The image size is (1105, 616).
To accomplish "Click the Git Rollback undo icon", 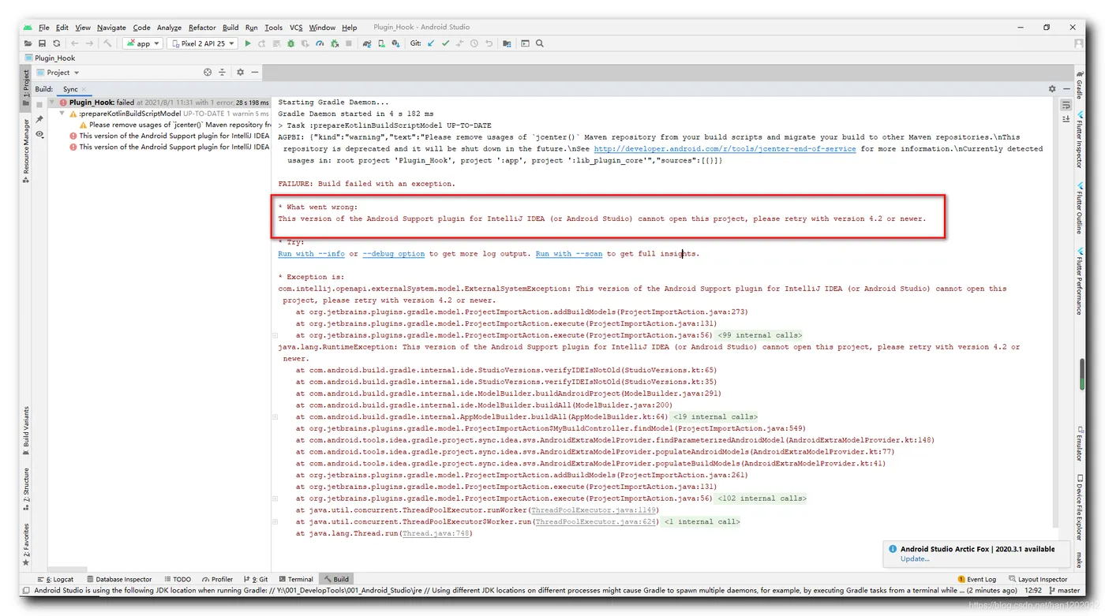I will click(489, 43).
